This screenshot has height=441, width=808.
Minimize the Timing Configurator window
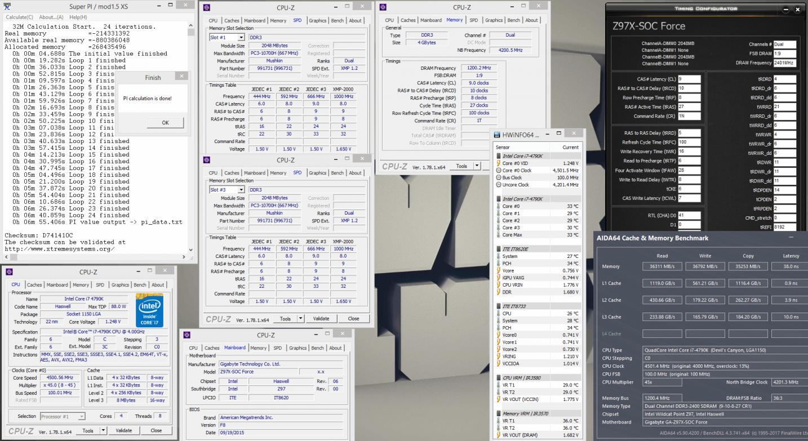(x=786, y=10)
